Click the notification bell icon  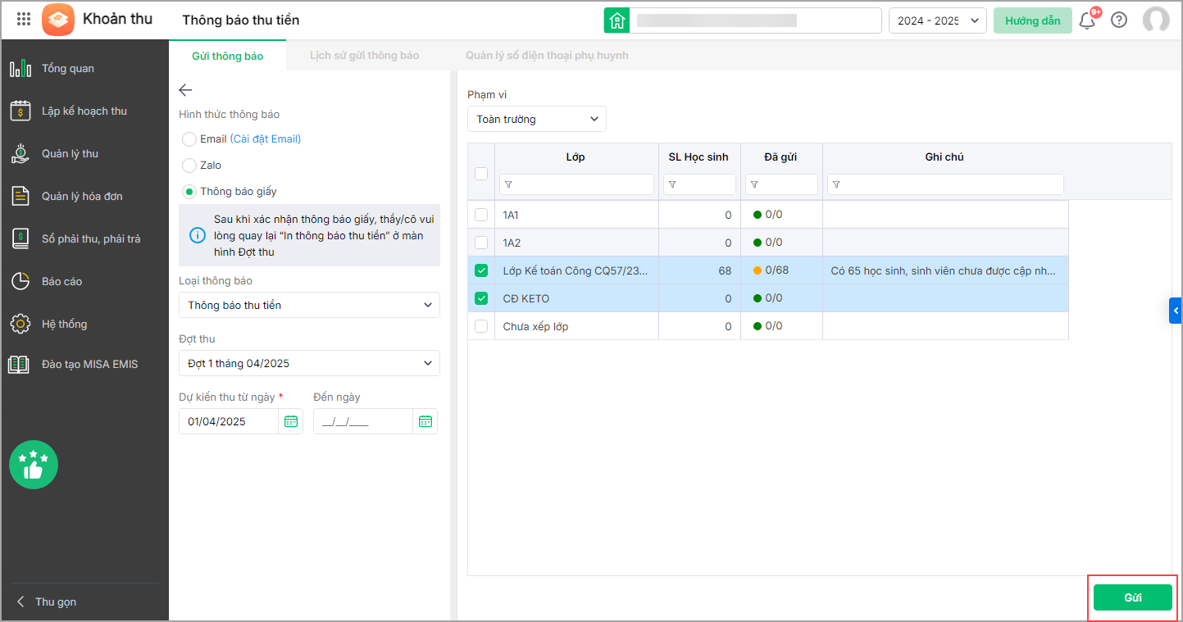[1087, 20]
